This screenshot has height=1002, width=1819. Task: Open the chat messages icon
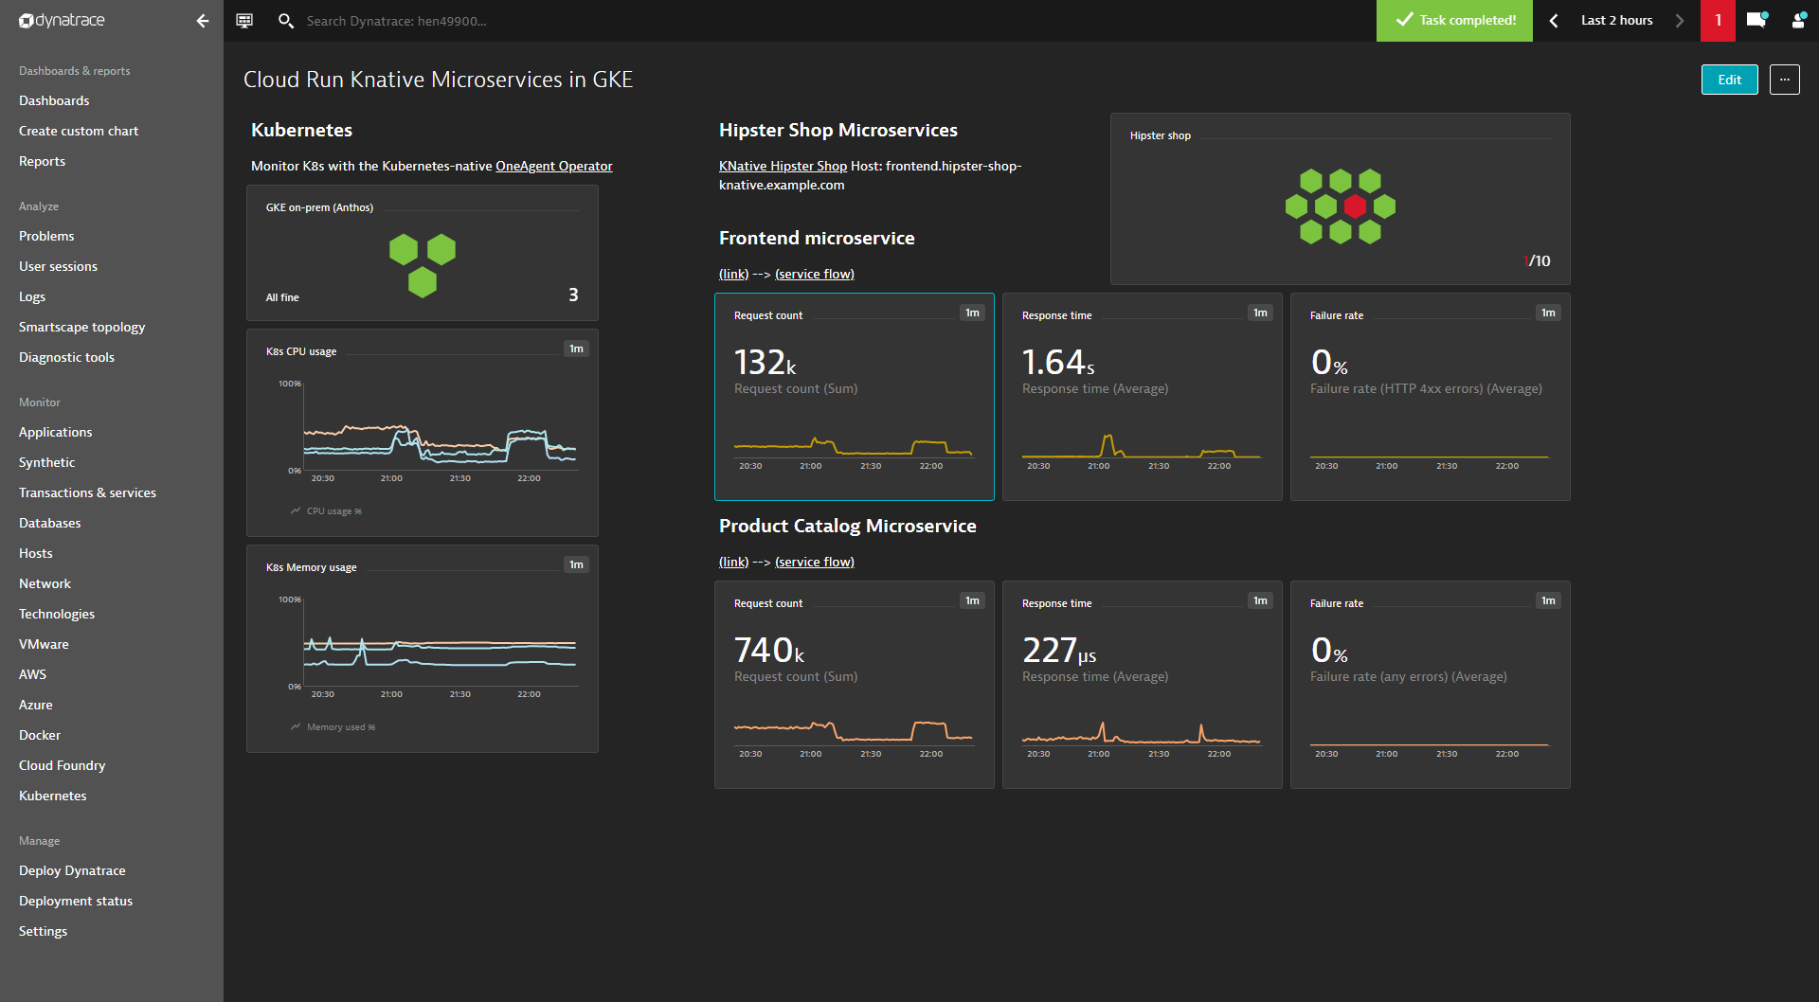(x=1756, y=20)
